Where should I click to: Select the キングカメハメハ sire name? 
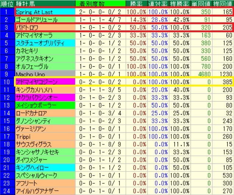coord(34,90)
